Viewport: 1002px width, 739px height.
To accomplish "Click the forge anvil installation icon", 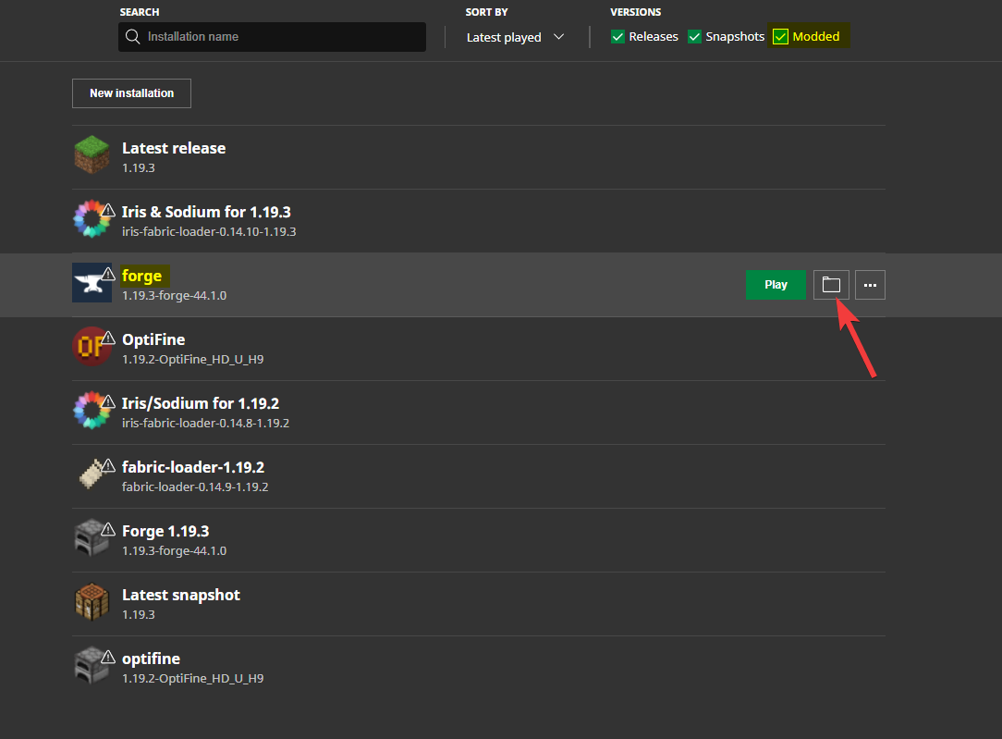I will 92,283.
